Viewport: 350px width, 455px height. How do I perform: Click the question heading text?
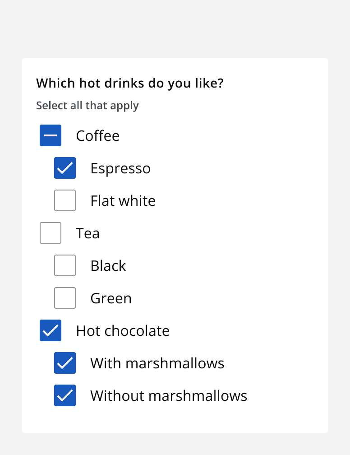pos(130,83)
